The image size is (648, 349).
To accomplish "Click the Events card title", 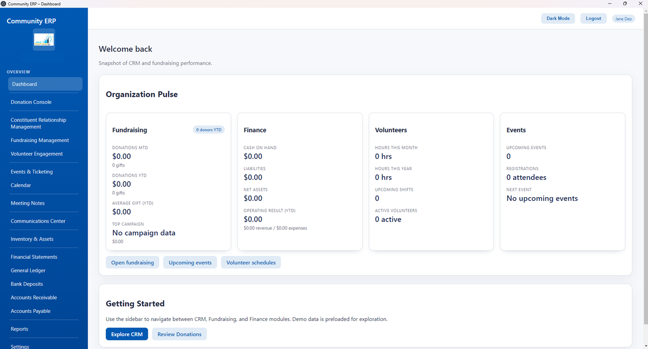I will click(x=516, y=130).
